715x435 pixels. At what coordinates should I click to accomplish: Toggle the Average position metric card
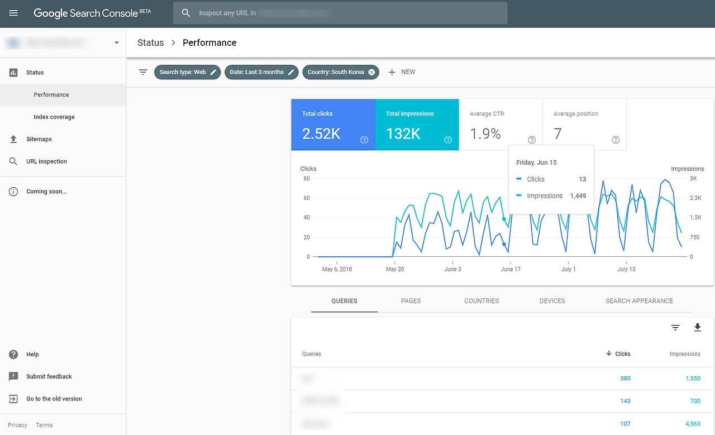pos(584,125)
